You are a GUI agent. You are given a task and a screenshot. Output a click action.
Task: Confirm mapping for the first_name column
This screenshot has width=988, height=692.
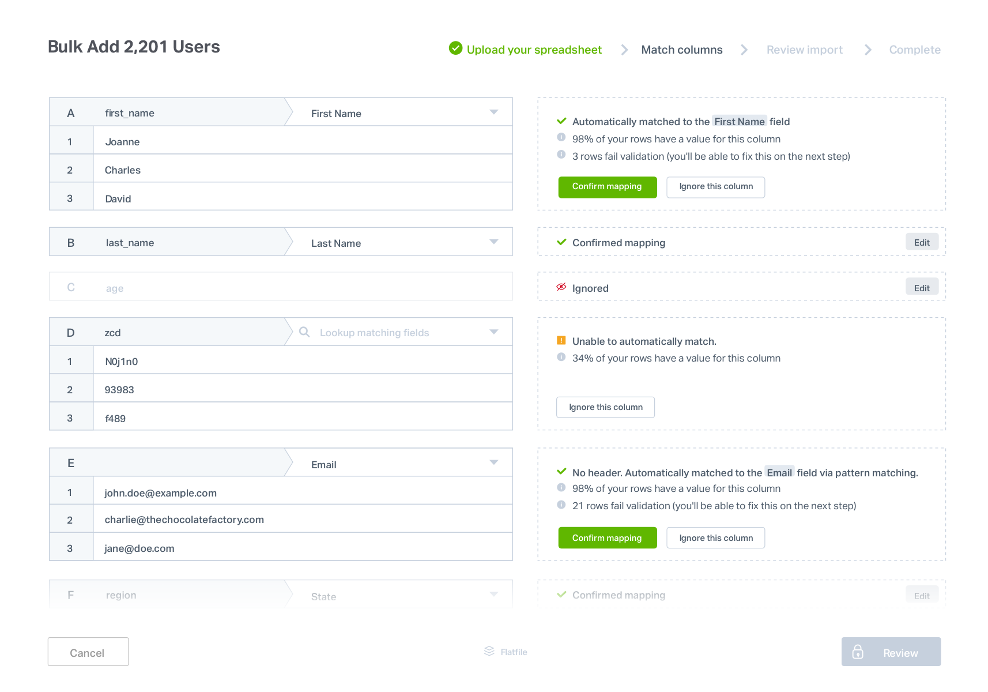(x=607, y=187)
